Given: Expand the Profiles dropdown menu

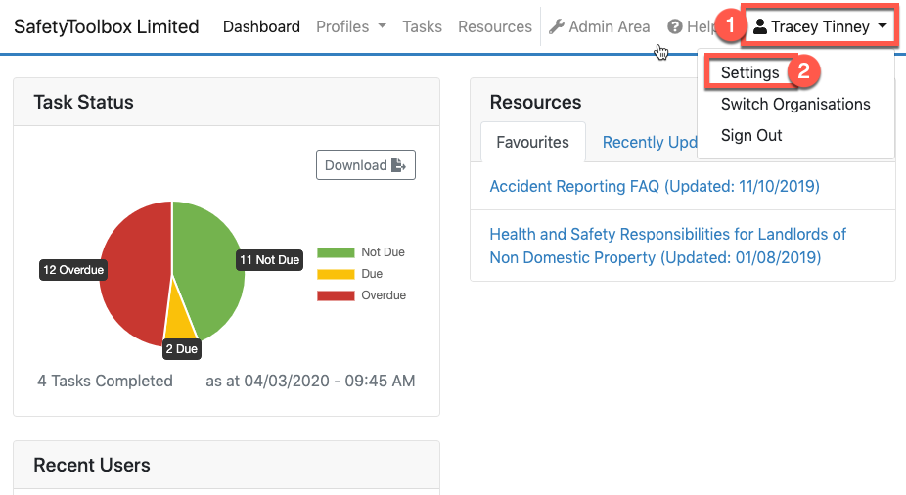Looking at the screenshot, I should pos(350,27).
